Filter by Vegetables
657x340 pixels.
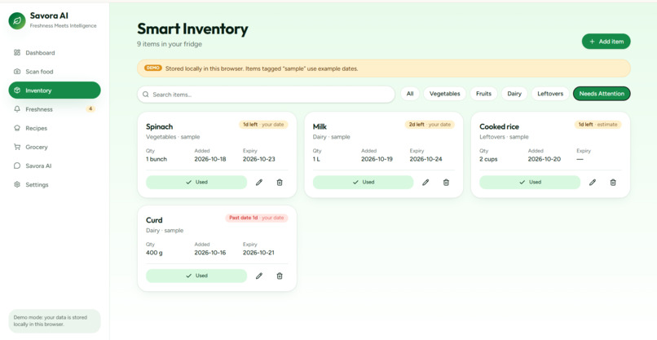point(444,94)
